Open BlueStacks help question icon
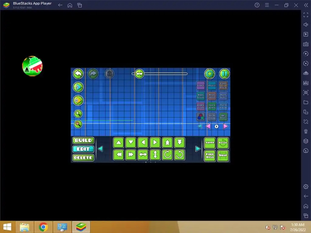This screenshot has width=311, height=233. point(257,5)
